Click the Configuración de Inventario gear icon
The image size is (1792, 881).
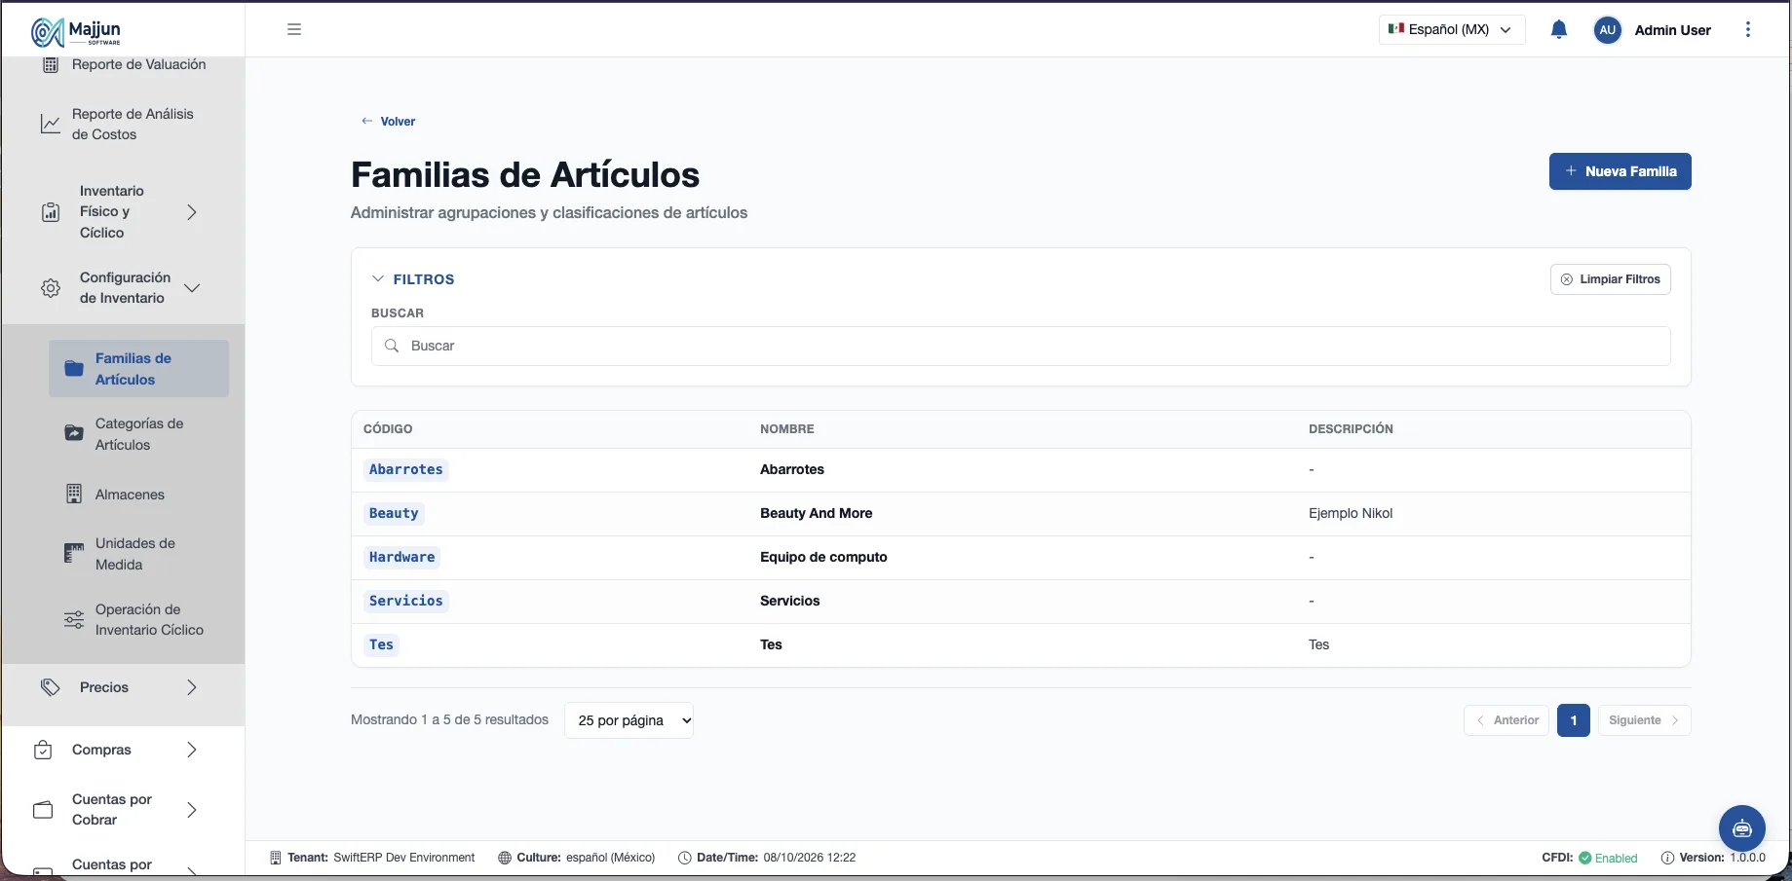(x=51, y=288)
